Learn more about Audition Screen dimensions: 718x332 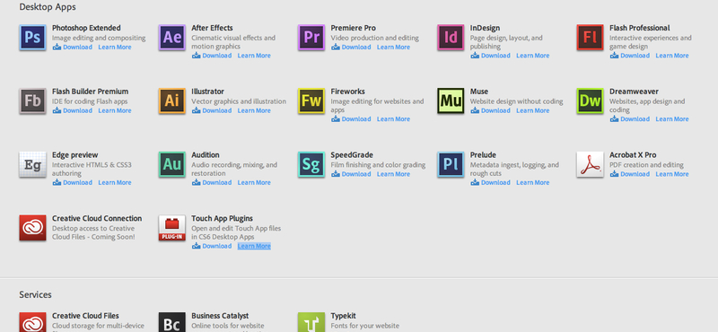click(254, 182)
